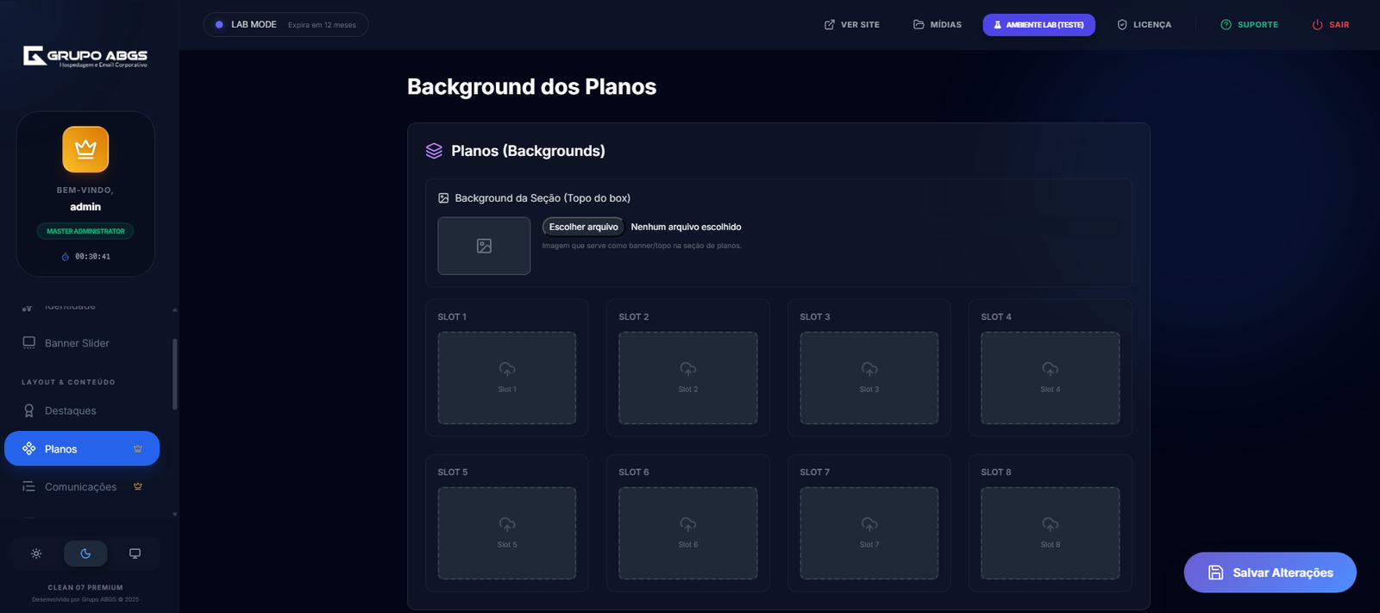The height and width of the screenshot is (613, 1380).
Task: Click Escolher arquivo file button
Action: [x=583, y=227]
